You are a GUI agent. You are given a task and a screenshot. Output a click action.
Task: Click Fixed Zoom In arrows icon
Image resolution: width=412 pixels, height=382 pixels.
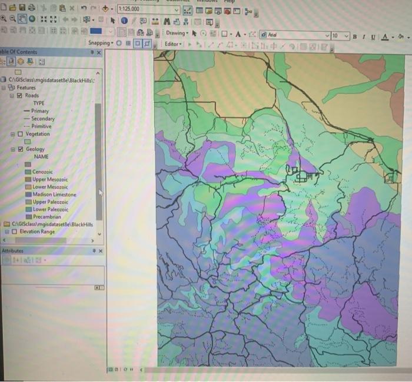pyautogui.click(x=44, y=19)
